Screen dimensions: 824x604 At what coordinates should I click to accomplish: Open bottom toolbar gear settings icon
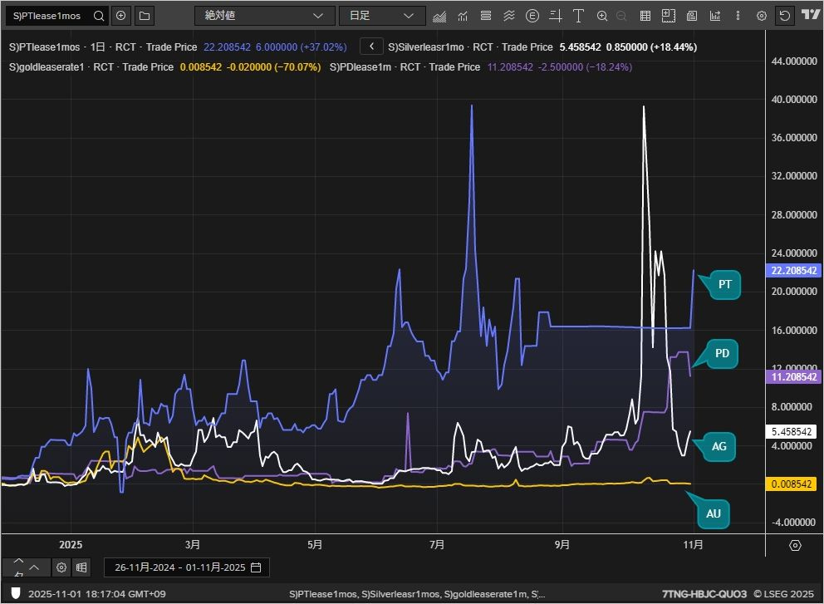(61, 567)
